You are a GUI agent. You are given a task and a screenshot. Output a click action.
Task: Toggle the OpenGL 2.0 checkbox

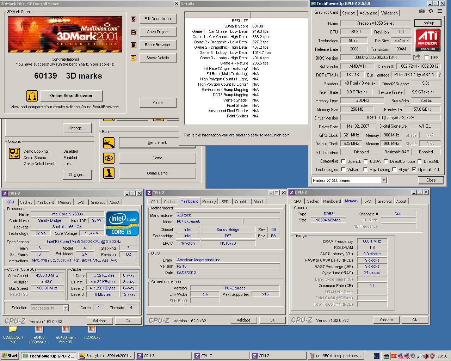414,169
